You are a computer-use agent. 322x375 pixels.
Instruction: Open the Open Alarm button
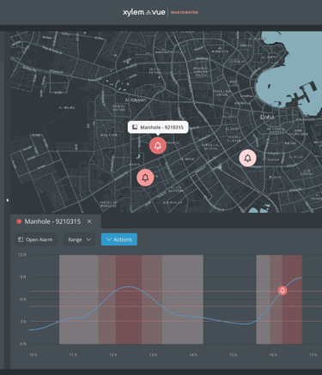tap(36, 239)
